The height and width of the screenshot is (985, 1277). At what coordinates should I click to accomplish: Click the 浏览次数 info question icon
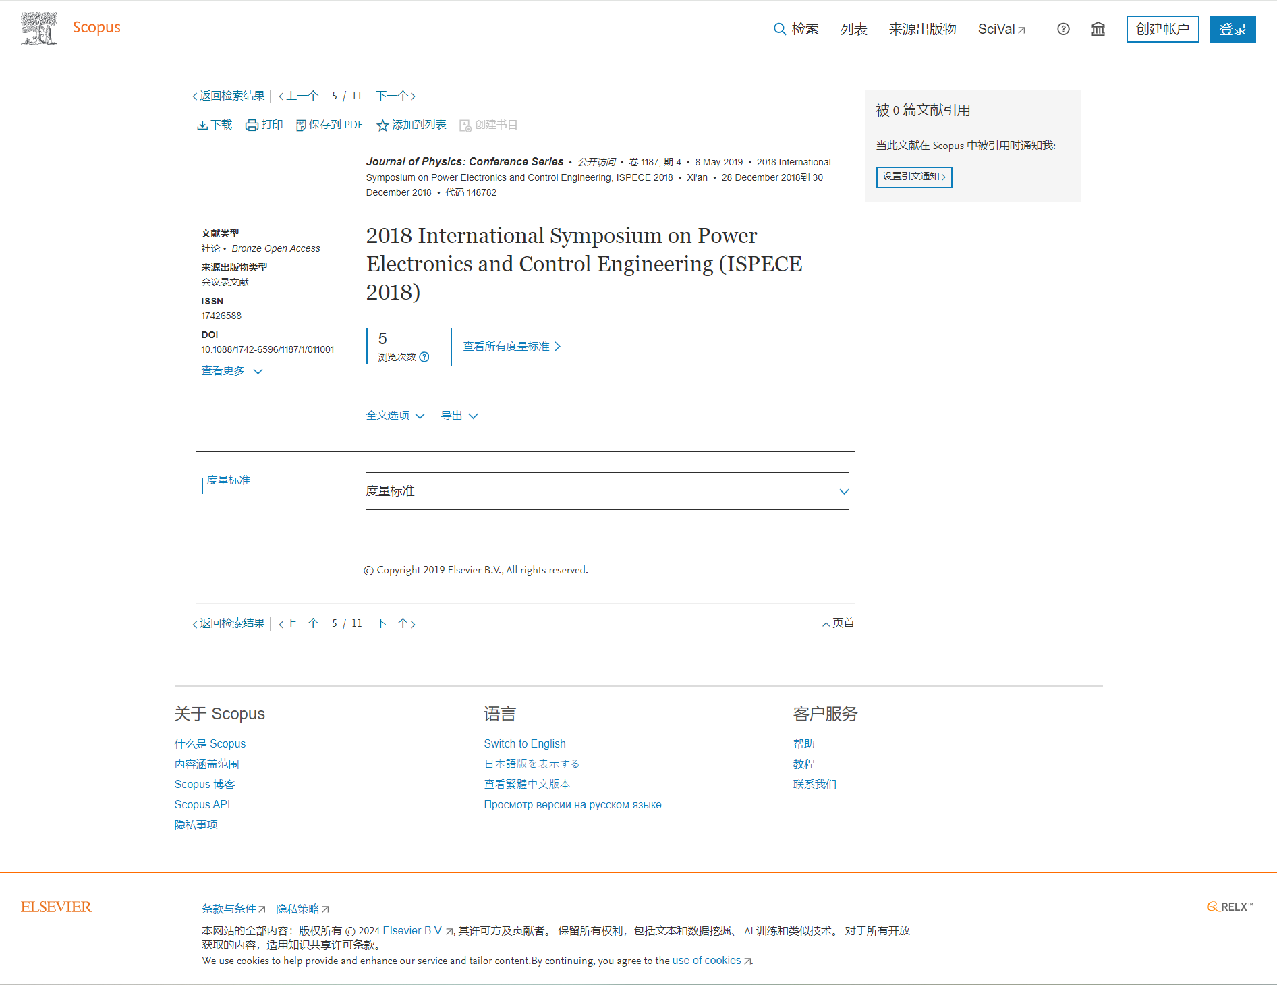pos(424,357)
